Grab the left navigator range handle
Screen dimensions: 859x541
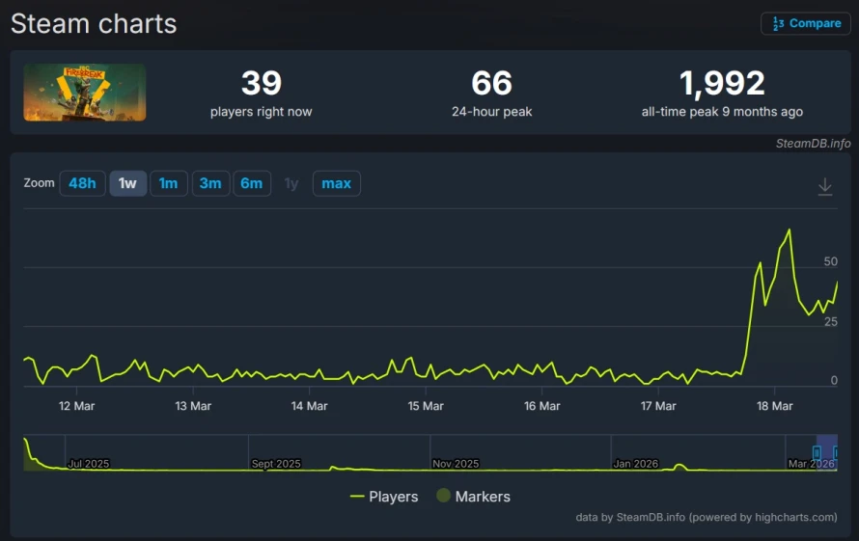(x=817, y=453)
